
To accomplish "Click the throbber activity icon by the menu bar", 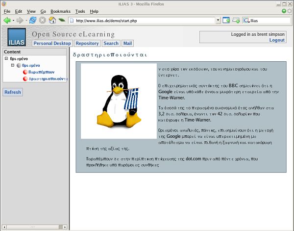I will click(x=290, y=11).
